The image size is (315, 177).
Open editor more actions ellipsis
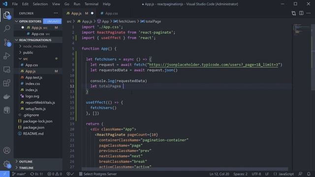tap(309, 13)
